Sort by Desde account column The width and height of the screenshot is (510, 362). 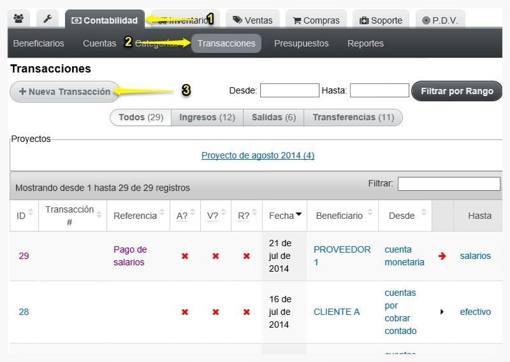(405, 216)
